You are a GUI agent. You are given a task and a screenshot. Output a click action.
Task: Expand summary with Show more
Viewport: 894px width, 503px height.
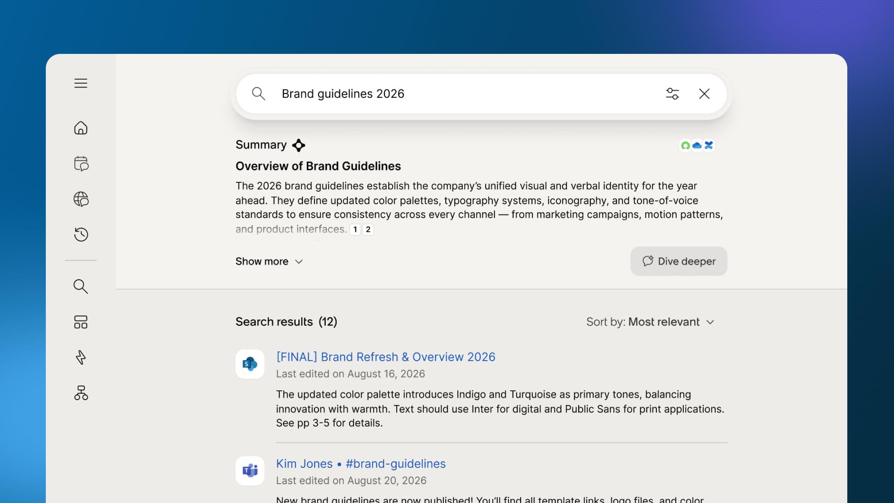tap(270, 261)
